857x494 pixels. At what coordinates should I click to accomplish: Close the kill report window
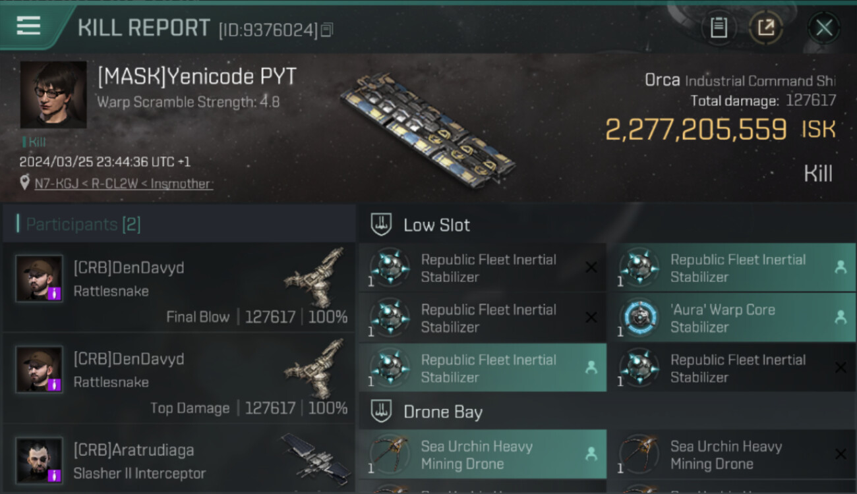pos(823,28)
